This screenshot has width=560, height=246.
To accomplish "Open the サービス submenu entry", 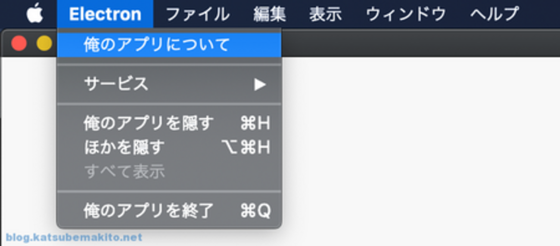I will tap(169, 84).
